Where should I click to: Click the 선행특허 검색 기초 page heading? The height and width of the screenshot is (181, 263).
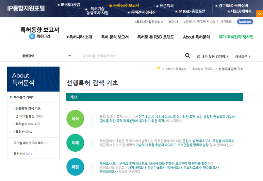click(x=92, y=83)
